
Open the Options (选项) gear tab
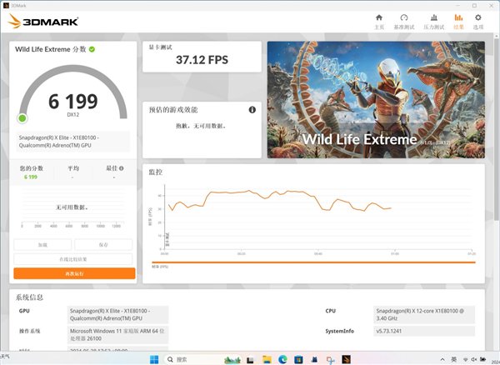pos(478,22)
